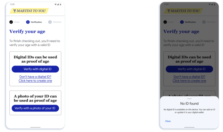The image size is (223, 132).
Task: Click Verify with digital ID button on left phone
Action: (35, 69)
